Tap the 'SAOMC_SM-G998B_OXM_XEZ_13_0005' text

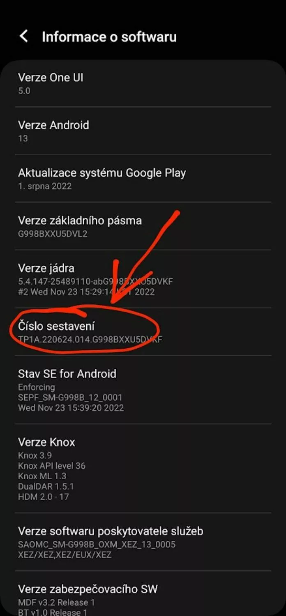tap(97, 545)
